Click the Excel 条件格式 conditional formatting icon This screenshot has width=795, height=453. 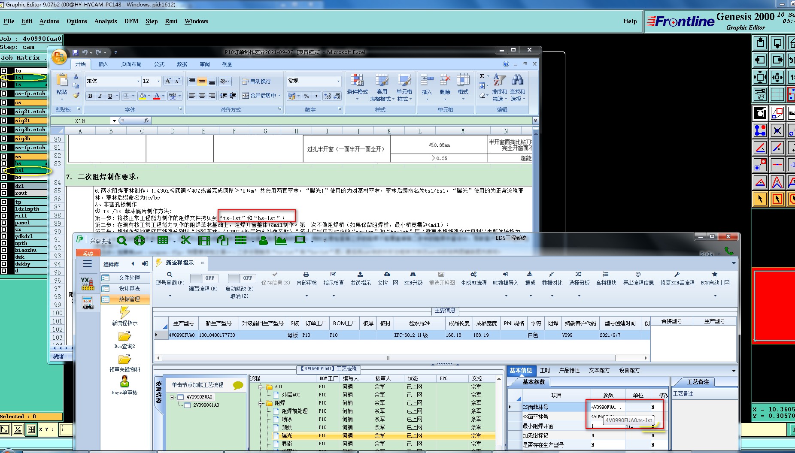pyautogui.click(x=357, y=80)
